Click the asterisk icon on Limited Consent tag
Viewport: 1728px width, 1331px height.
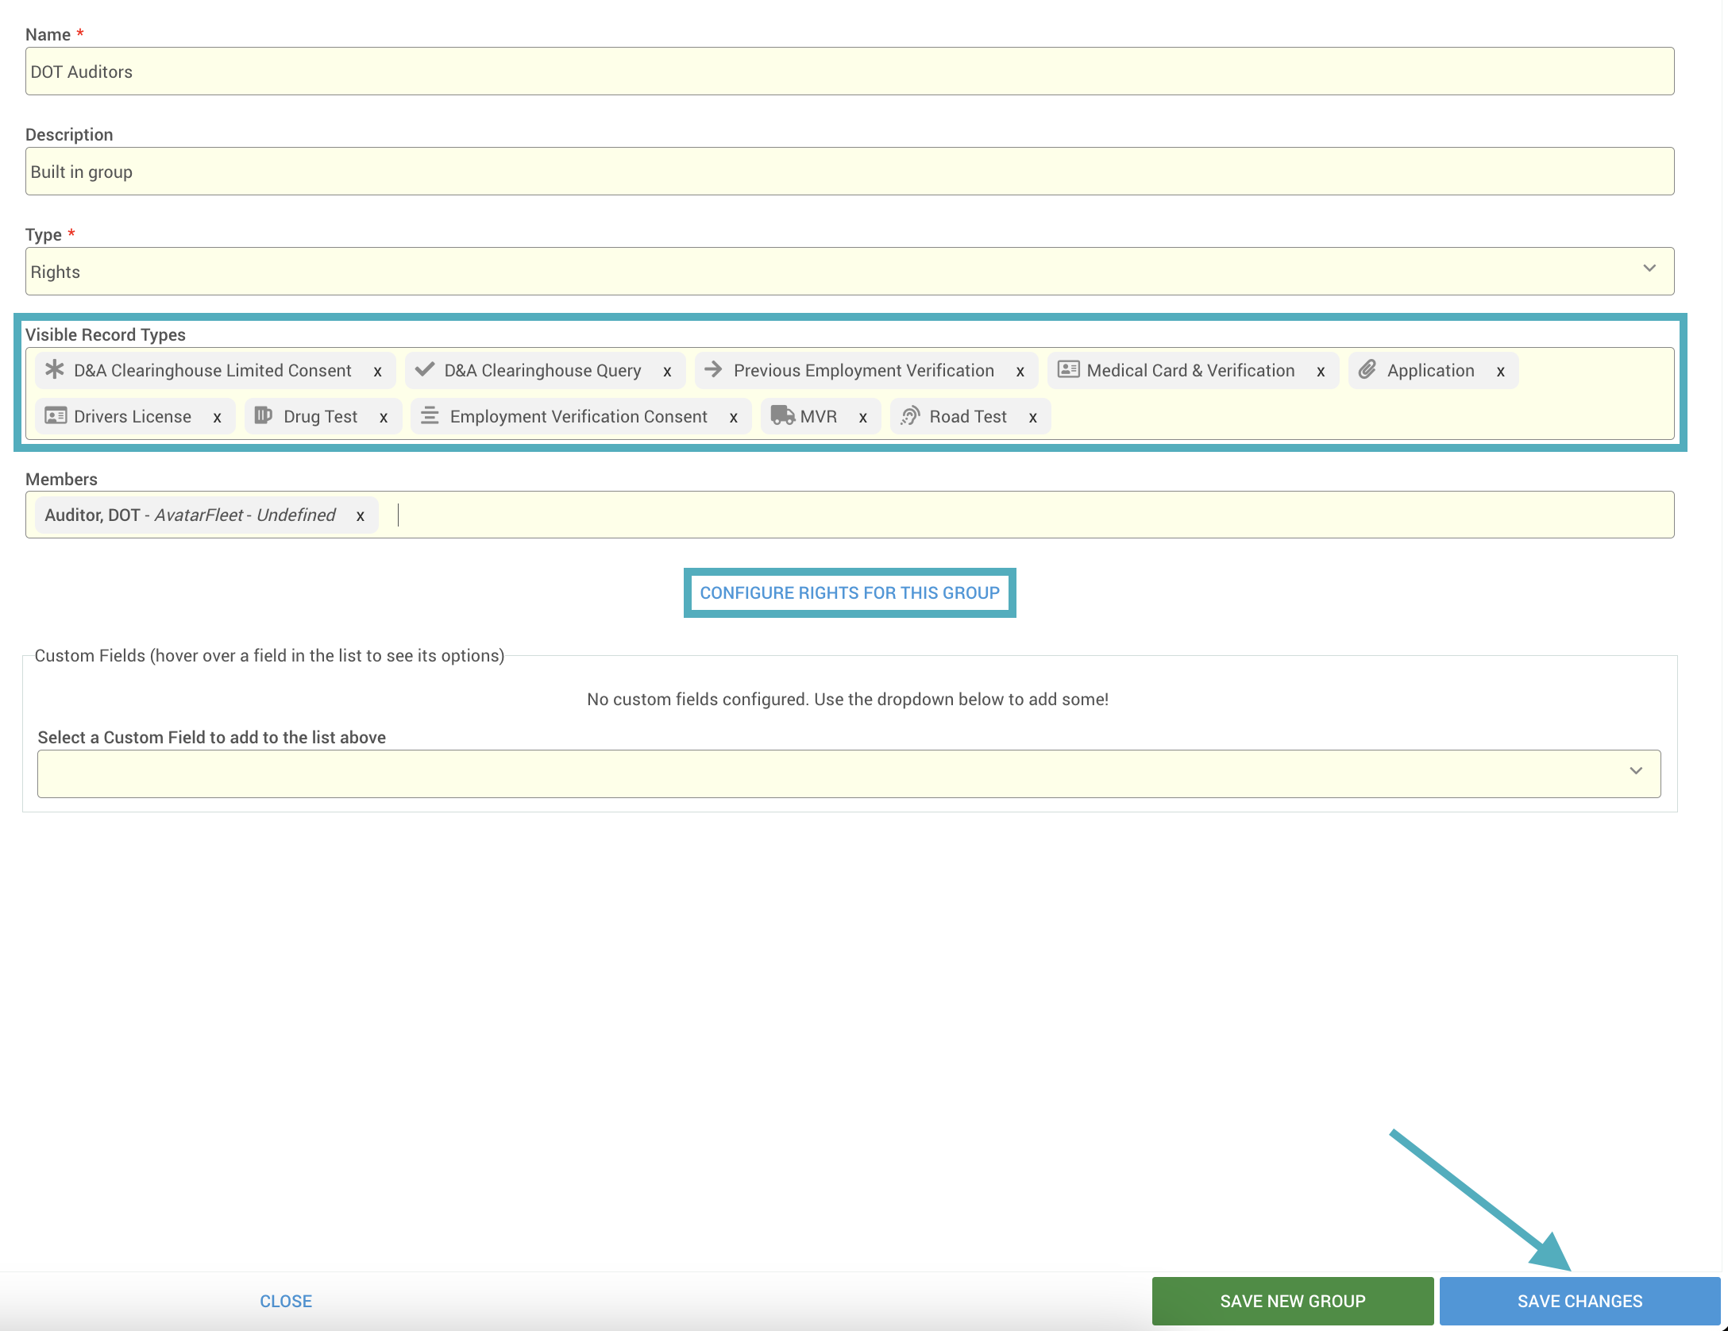coord(54,369)
